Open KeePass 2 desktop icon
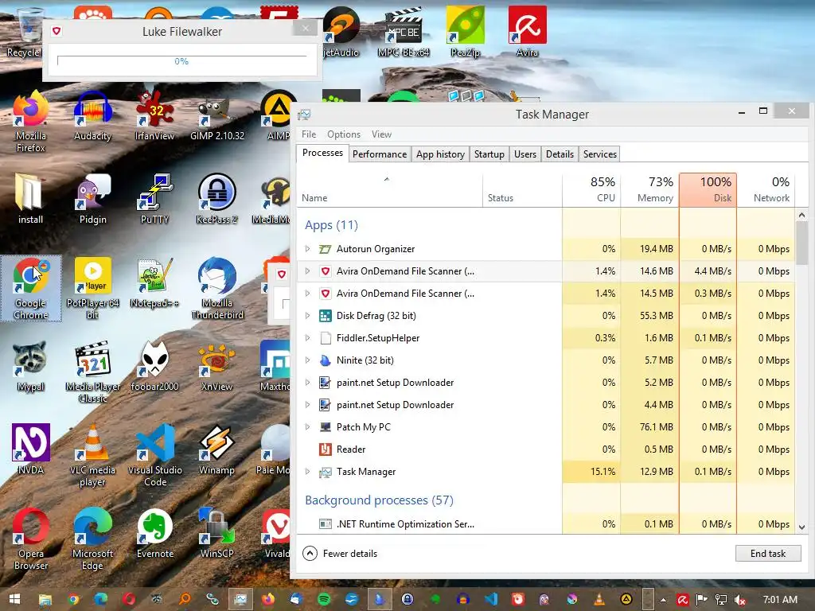This screenshot has height=611, width=815. pyautogui.click(x=216, y=200)
